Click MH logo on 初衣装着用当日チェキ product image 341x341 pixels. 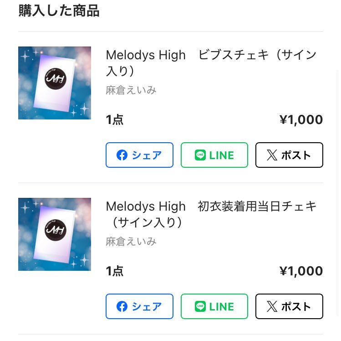point(56,230)
